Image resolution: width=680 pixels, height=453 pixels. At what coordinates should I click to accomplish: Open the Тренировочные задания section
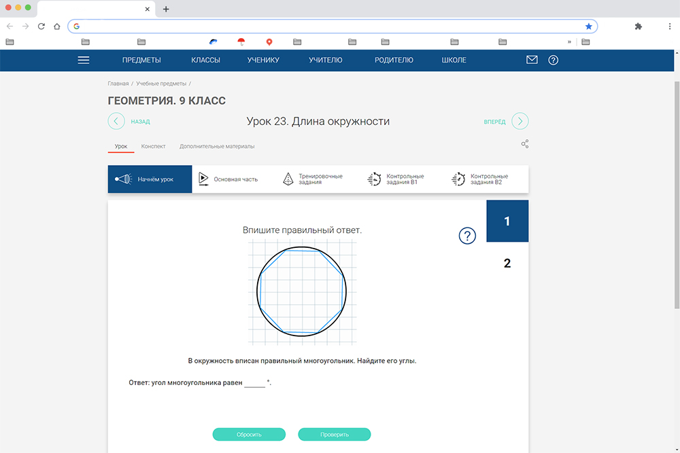[318, 179]
